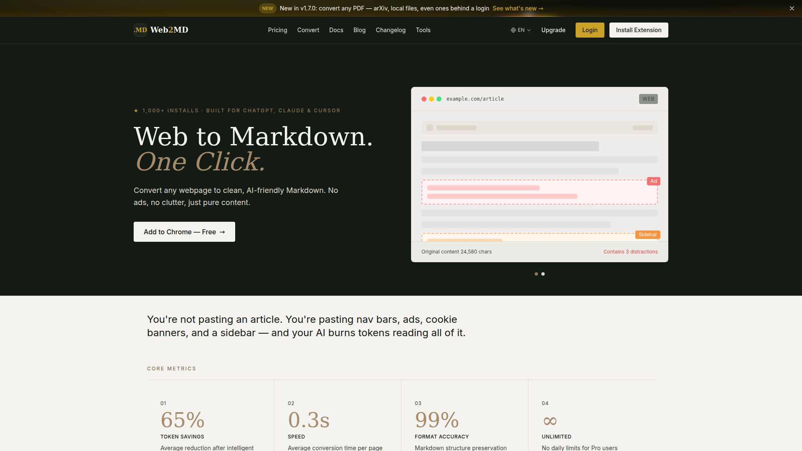This screenshot has width=802, height=451.
Task: Select the Tools nav item
Action: pyautogui.click(x=423, y=30)
